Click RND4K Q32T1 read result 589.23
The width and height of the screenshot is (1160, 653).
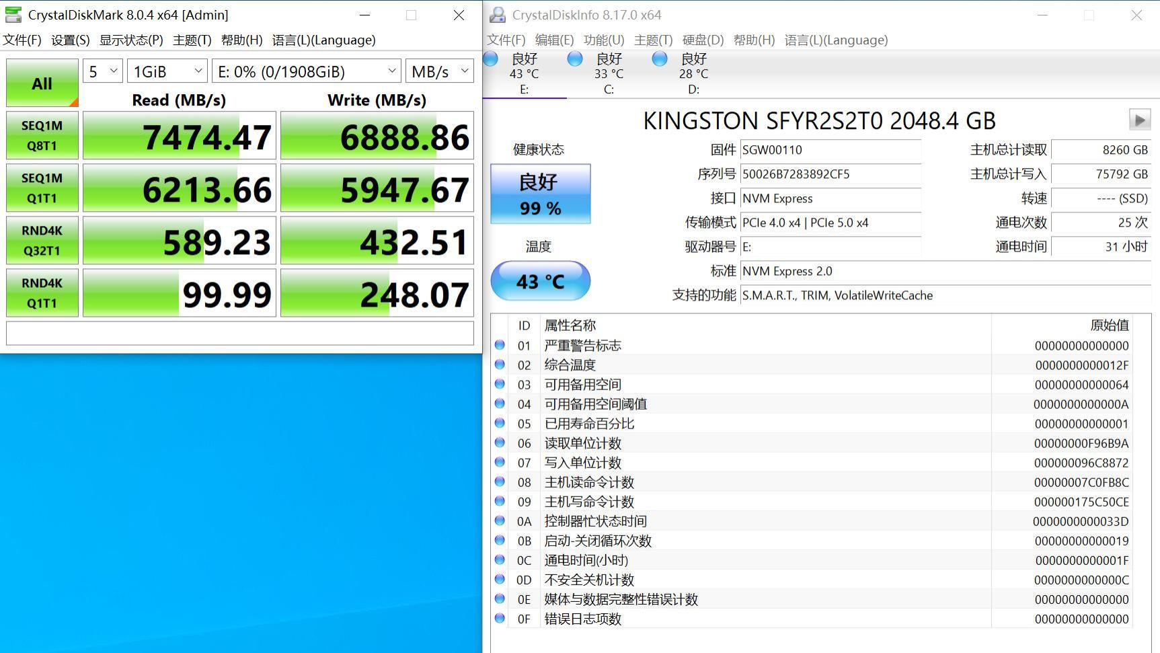[180, 240]
